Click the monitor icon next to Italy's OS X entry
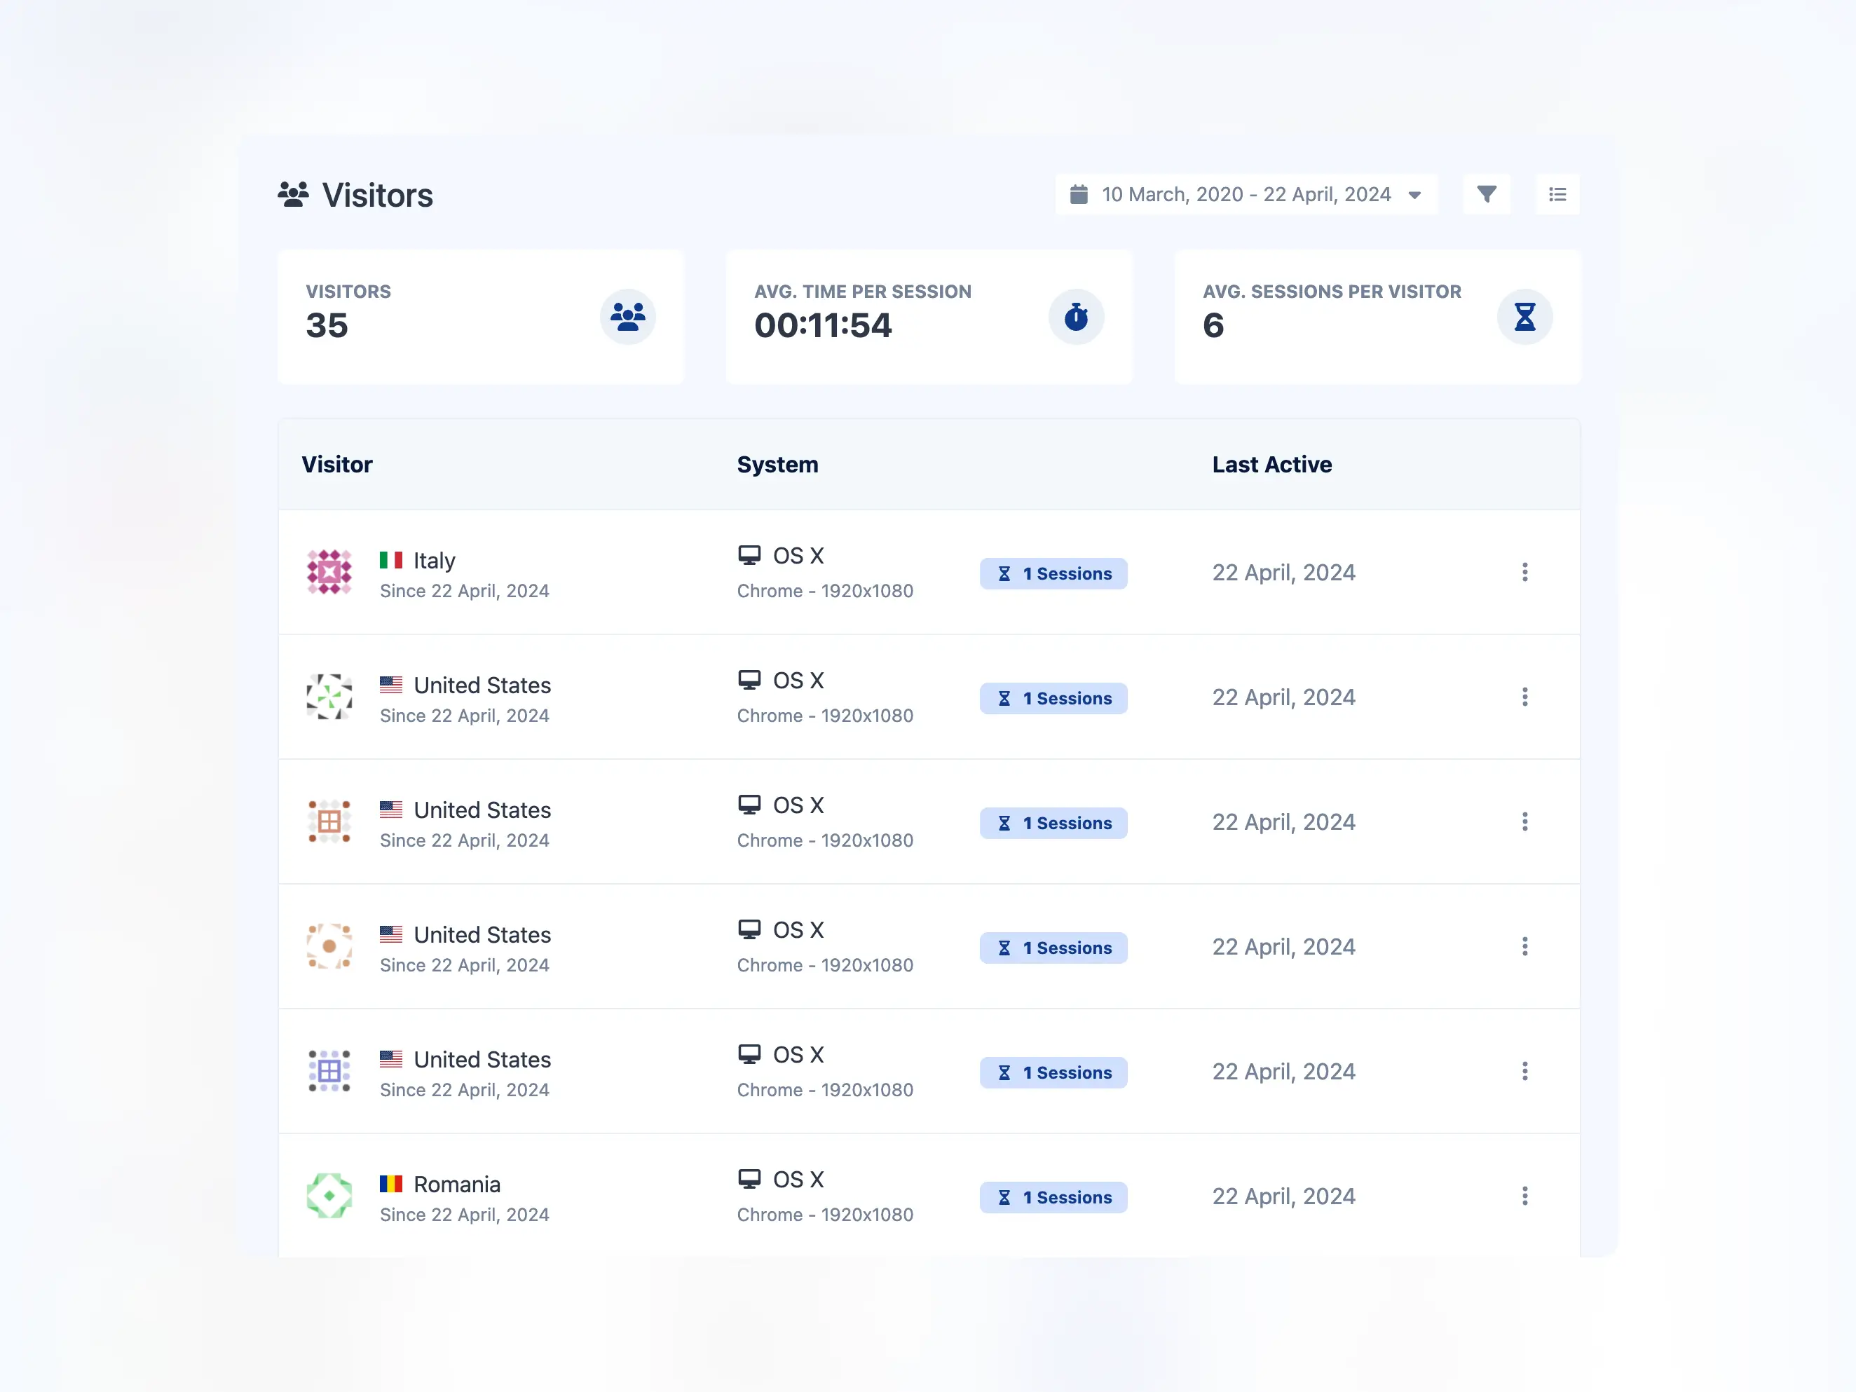Screen dimensions: 1856x1392 tap(749, 554)
